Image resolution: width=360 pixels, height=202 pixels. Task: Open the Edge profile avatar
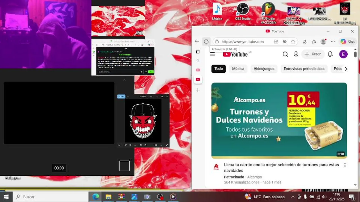pyautogui.click(x=323, y=42)
